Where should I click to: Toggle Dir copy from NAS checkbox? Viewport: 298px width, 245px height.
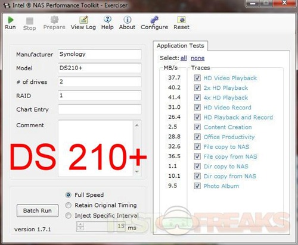tap(197, 176)
